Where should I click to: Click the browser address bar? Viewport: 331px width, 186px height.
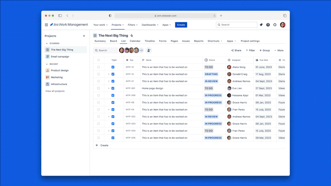pyautogui.click(x=166, y=16)
